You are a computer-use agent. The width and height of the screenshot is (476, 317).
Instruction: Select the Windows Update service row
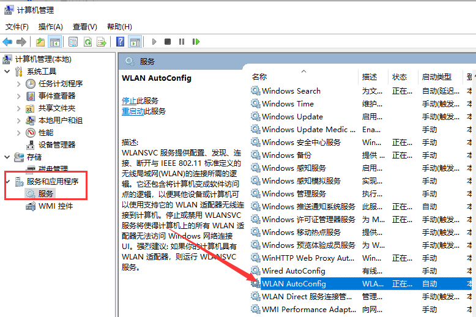point(292,116)
